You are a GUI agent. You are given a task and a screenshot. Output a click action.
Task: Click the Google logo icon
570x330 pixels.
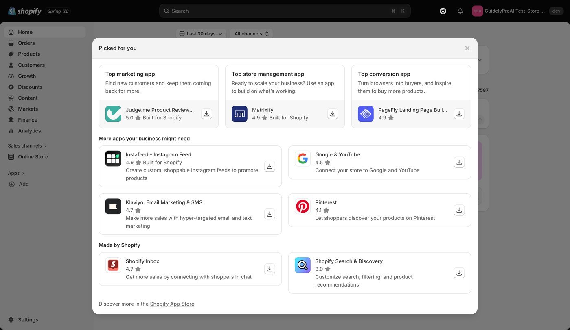click(x=303, y=158)
